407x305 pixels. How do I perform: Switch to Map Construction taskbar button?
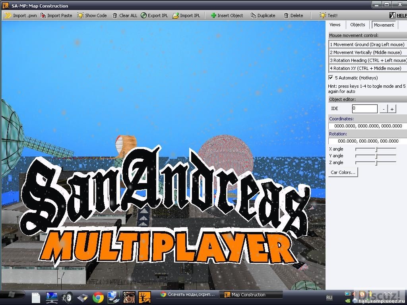pyautogui.click(x=251, y=295)
